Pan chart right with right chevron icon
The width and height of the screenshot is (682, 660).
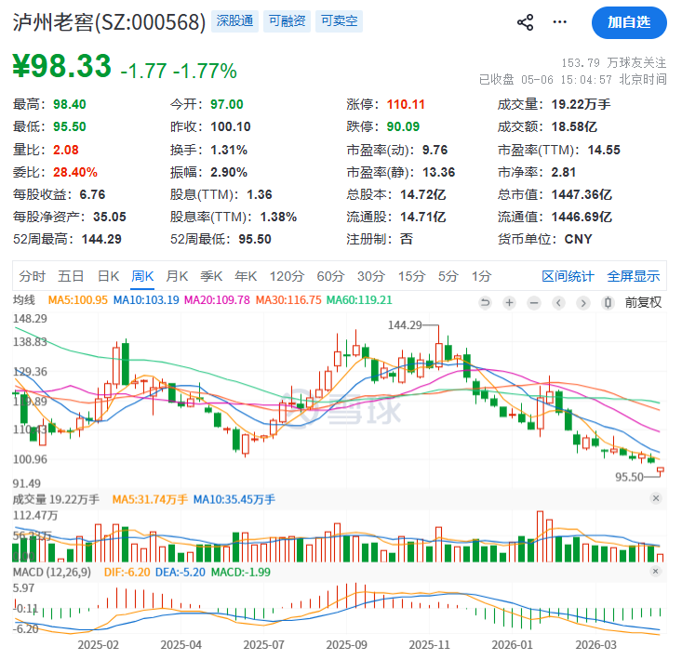[x=583, y=302]
